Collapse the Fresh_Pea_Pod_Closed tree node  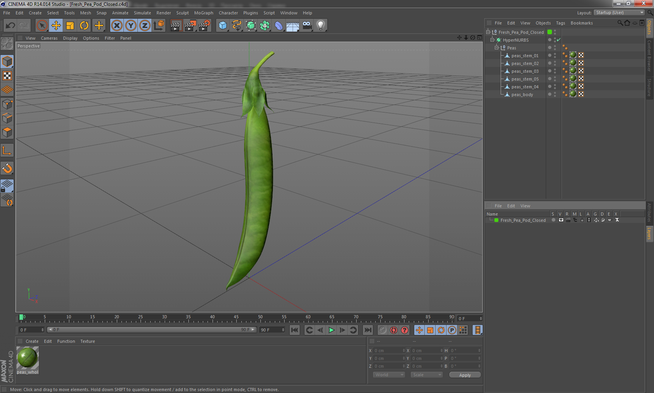point(488,32)
